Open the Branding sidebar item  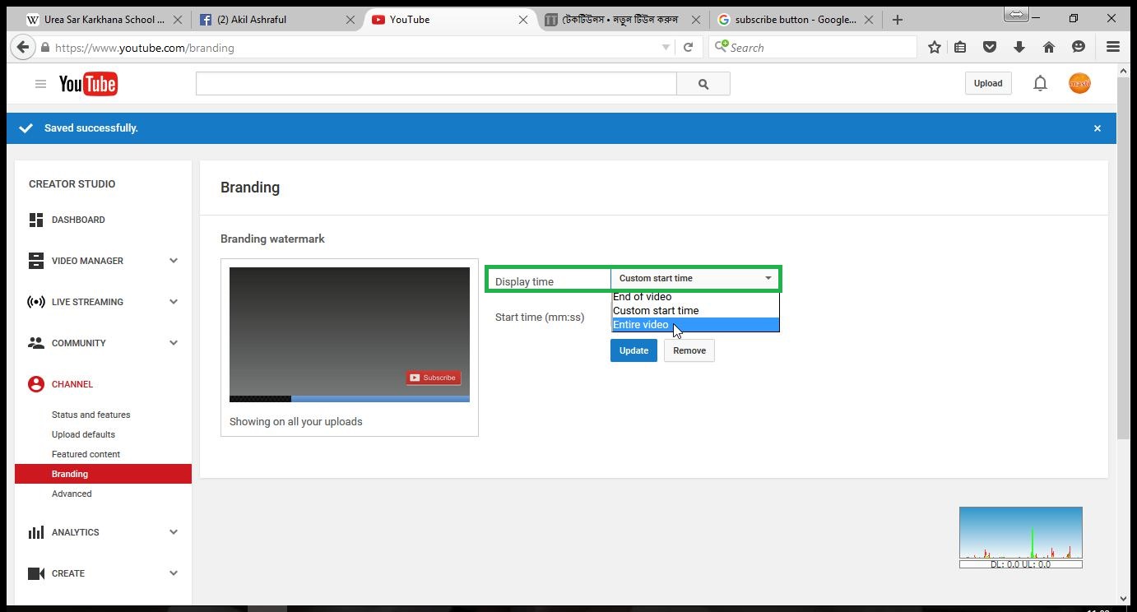click(103, 474)
